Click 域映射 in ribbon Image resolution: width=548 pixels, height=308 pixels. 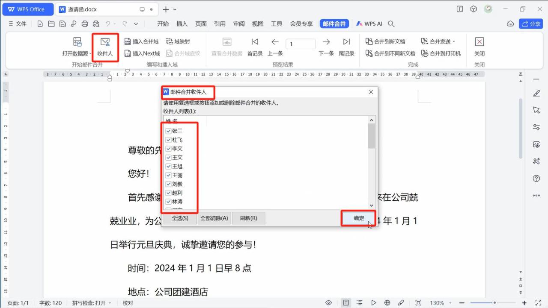tap(178, 41)
